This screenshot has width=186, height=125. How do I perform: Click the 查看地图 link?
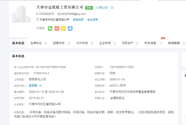point(78,20)
